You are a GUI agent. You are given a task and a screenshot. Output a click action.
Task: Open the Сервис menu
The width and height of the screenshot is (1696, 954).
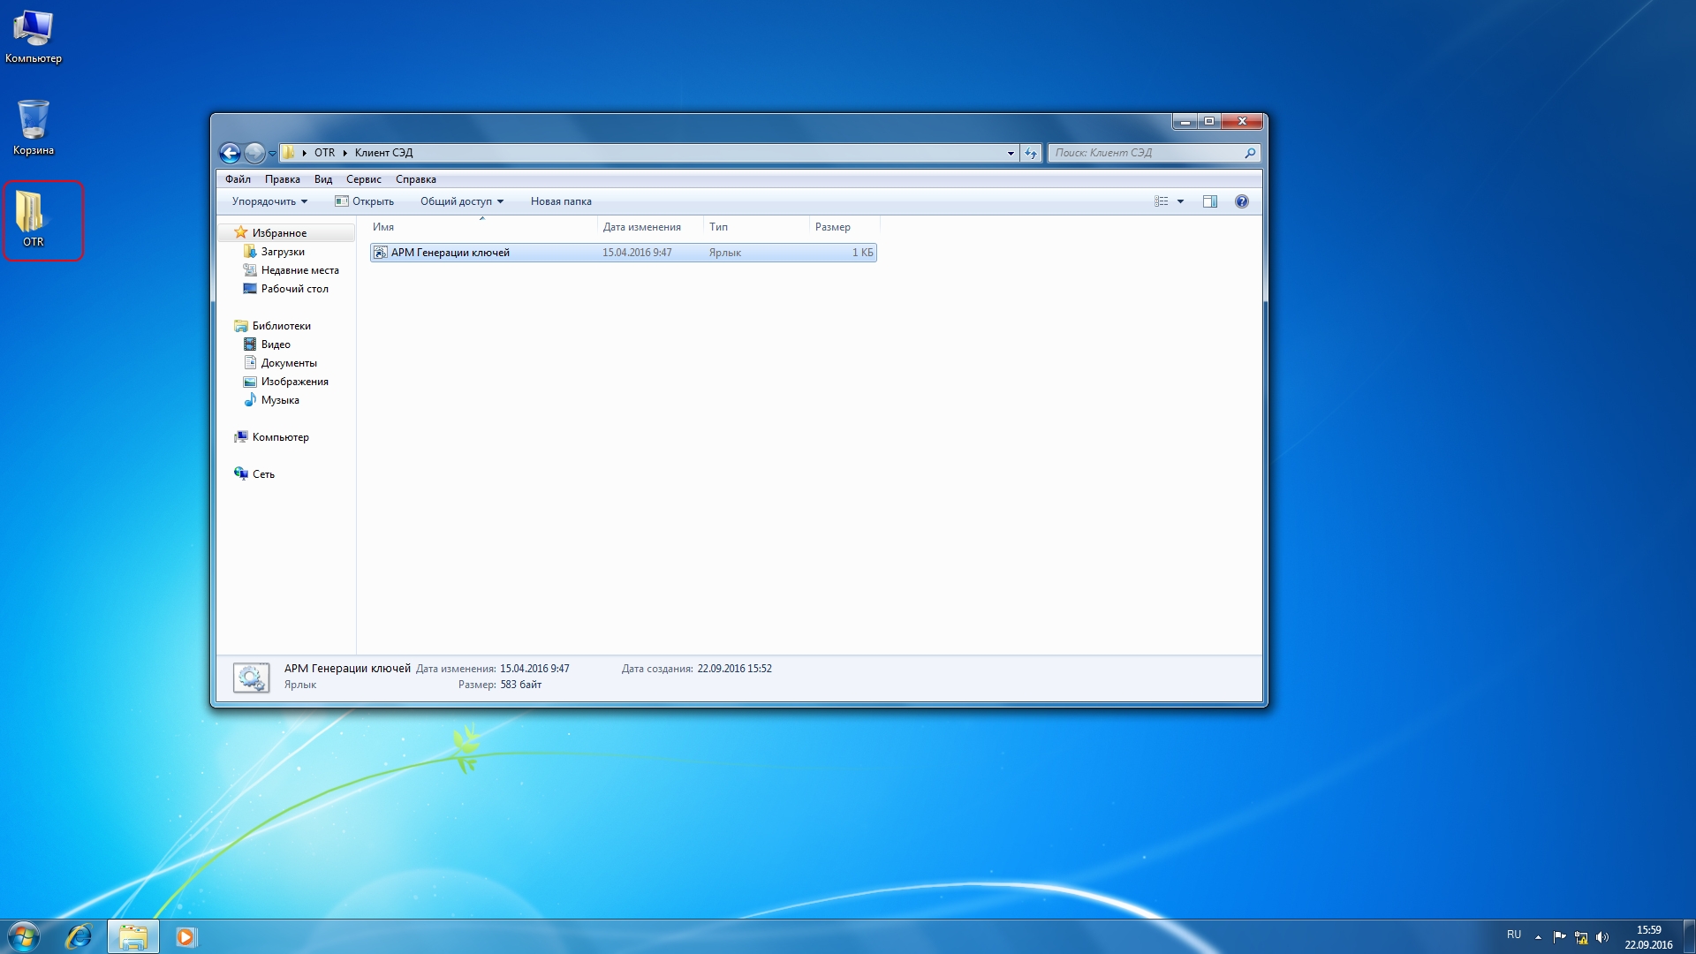[x=364, y=179]
